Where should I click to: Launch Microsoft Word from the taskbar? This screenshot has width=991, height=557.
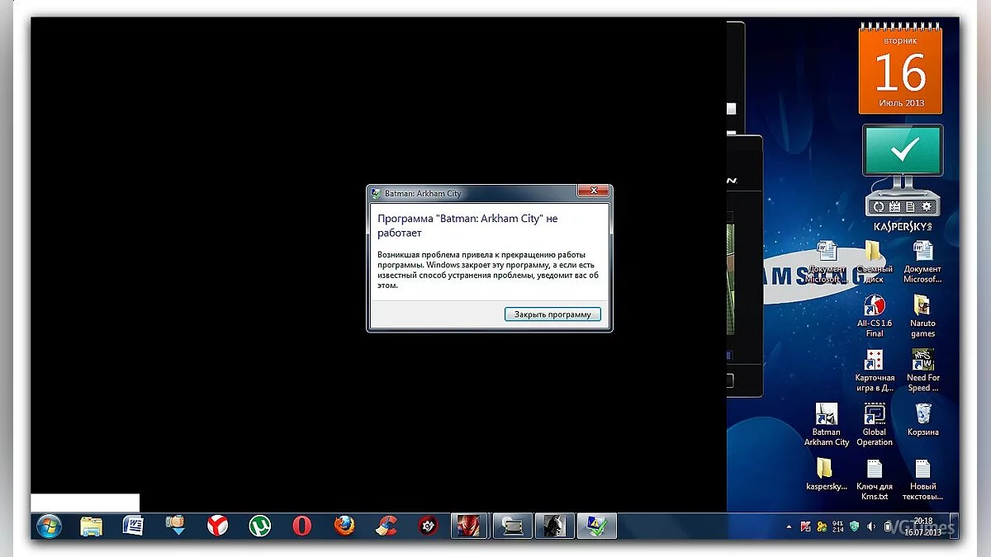click(x=133, y=526)
